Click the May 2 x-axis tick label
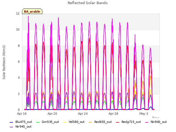The height and width of the screenshot is (132, 176). (144, 114)
